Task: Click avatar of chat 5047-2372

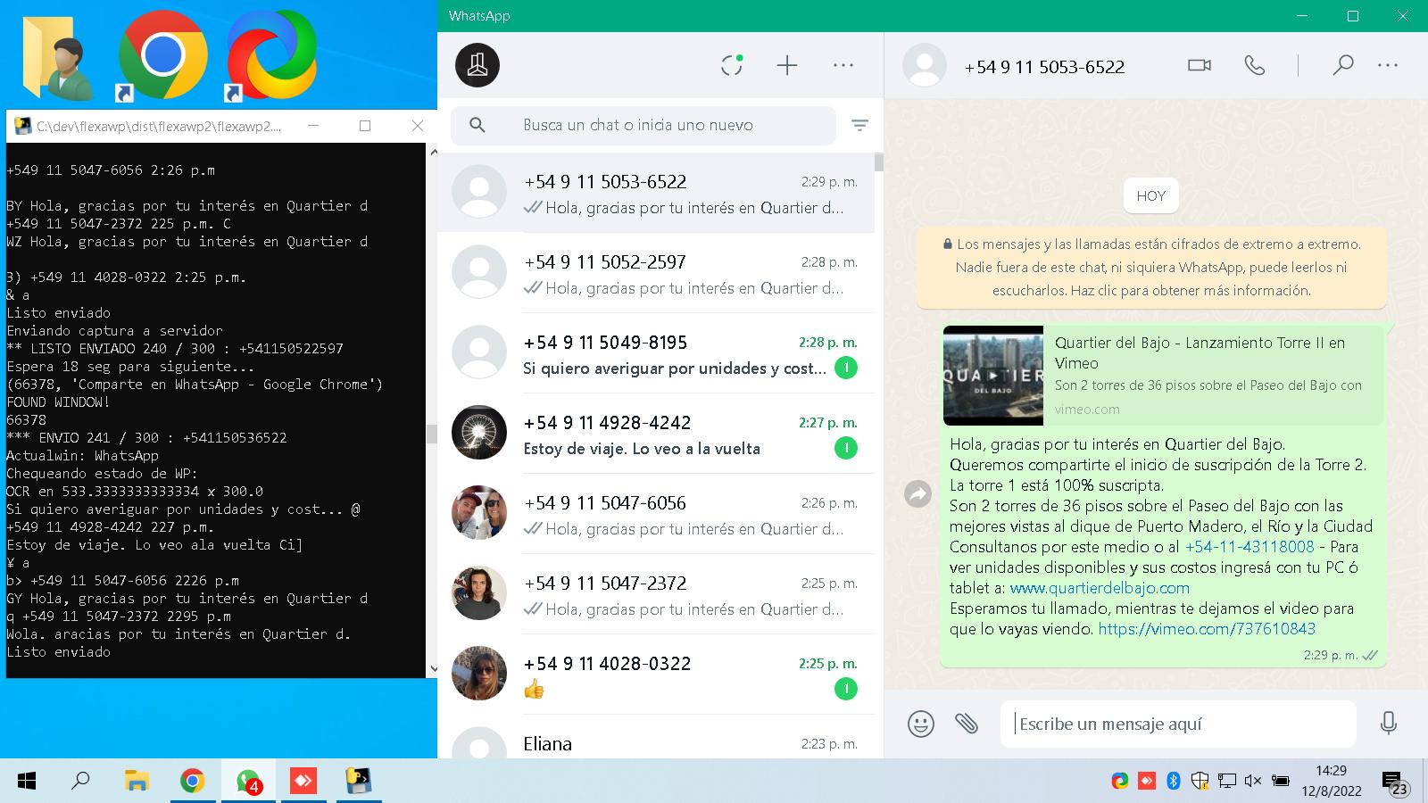Action: point(479,593)
